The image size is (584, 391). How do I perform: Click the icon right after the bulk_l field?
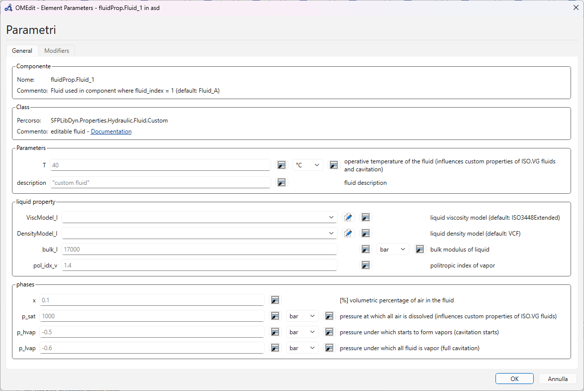click(366, 249)
